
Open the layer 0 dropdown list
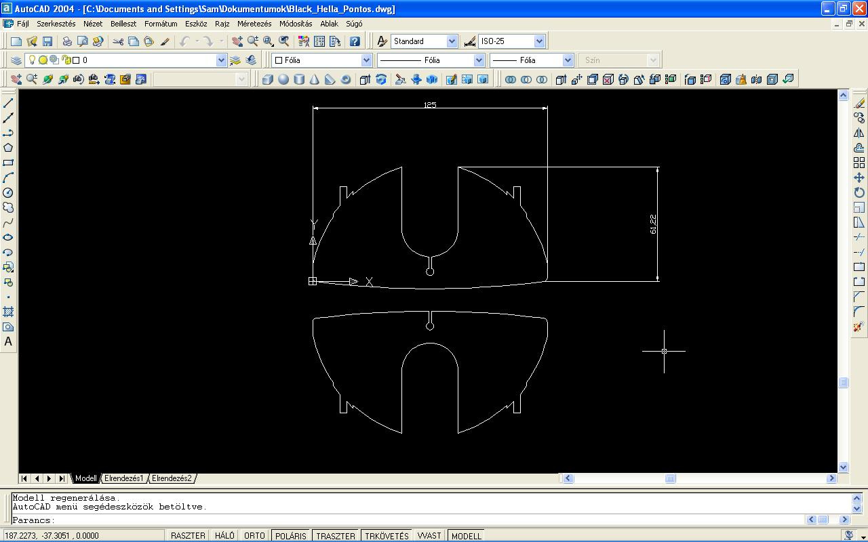(x=220, y=60)
